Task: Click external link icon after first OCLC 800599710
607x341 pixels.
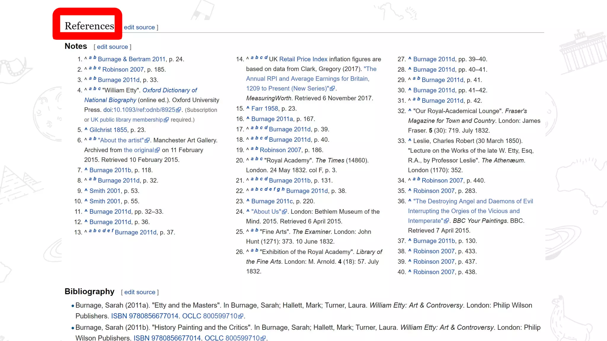Action: coord(241,316)
